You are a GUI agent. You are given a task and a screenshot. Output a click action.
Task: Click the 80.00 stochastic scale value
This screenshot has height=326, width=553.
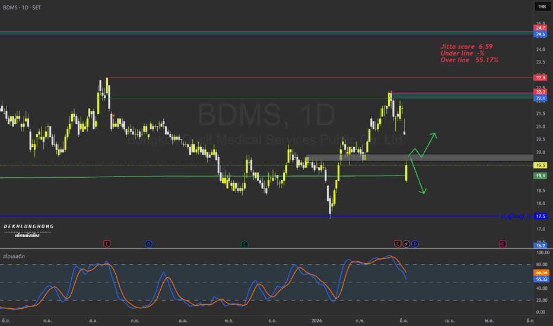tap(542, 264)
